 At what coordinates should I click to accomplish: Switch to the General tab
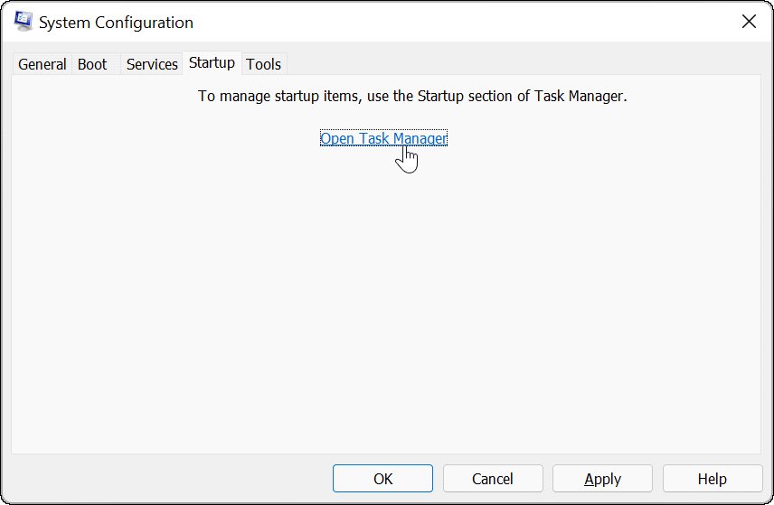pos(42,64)
